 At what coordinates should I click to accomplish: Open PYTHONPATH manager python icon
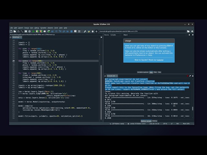coord(89,31)
